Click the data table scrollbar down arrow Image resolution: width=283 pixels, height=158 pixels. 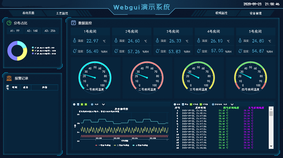coord(271,146)
